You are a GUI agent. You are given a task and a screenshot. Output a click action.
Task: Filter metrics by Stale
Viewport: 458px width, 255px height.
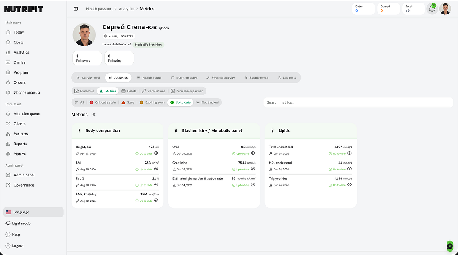pyautogui.click(x=128, y=102)
